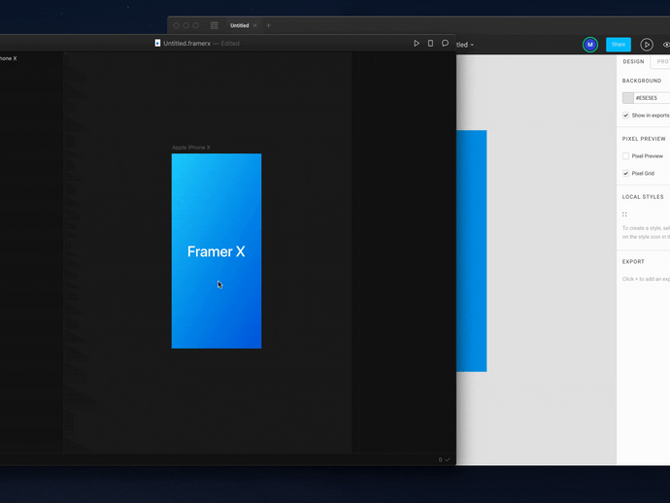Viewport: 670px width, 503px height.
Task: Open the comments bubble icon in Framer X
Action: click(445, 43)
